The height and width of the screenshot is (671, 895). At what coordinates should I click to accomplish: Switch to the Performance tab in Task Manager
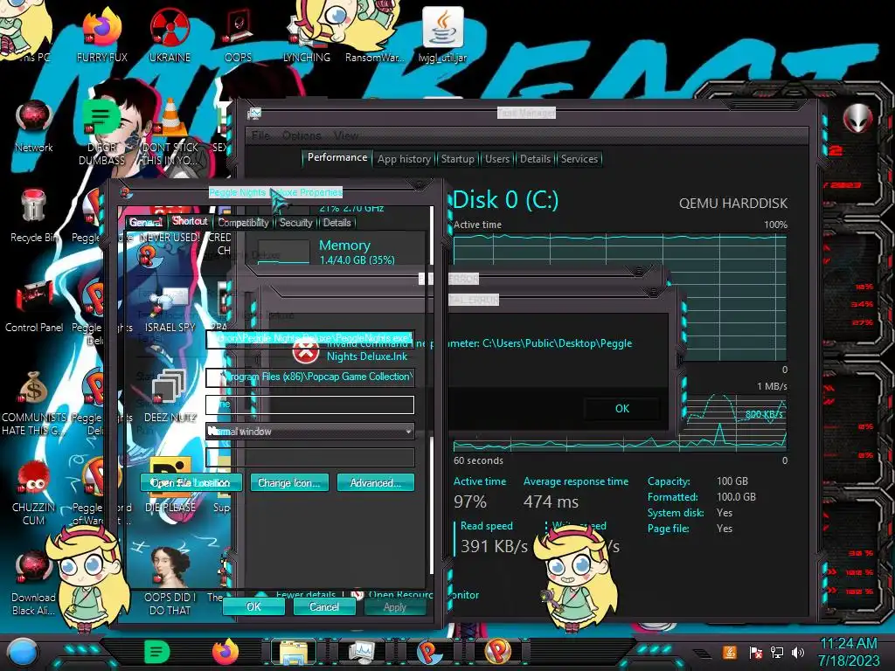point(337,157)
